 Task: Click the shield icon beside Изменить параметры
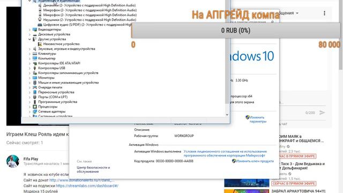tap(248, 117)
